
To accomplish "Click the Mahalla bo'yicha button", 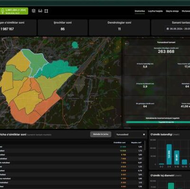I will click(101, 135).
